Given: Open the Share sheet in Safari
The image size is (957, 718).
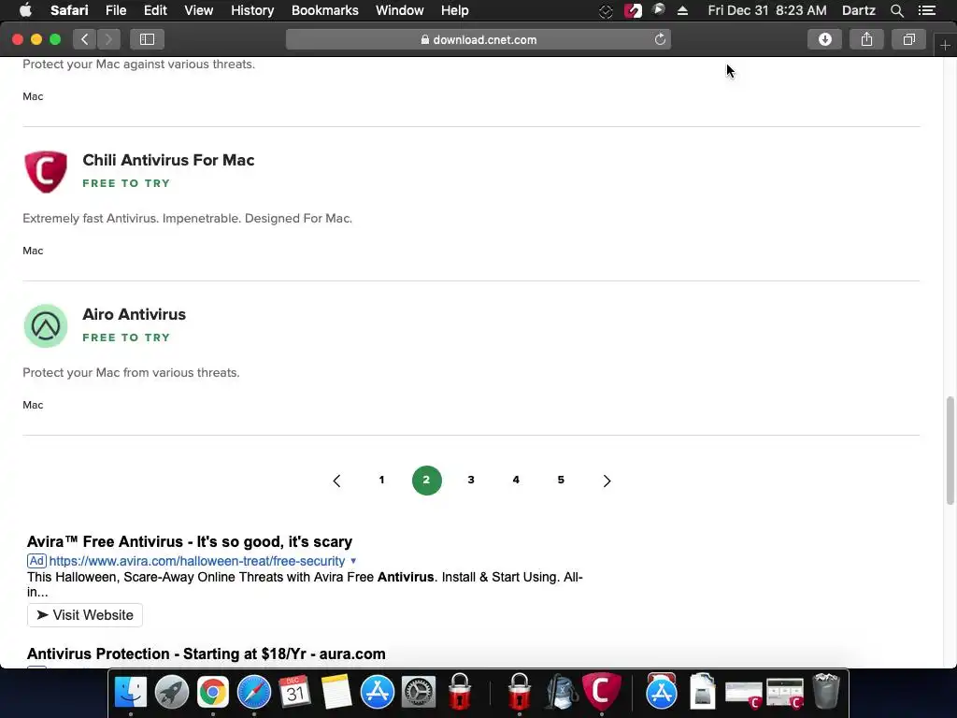Looking at the screenshot, I should coord(866,39).
